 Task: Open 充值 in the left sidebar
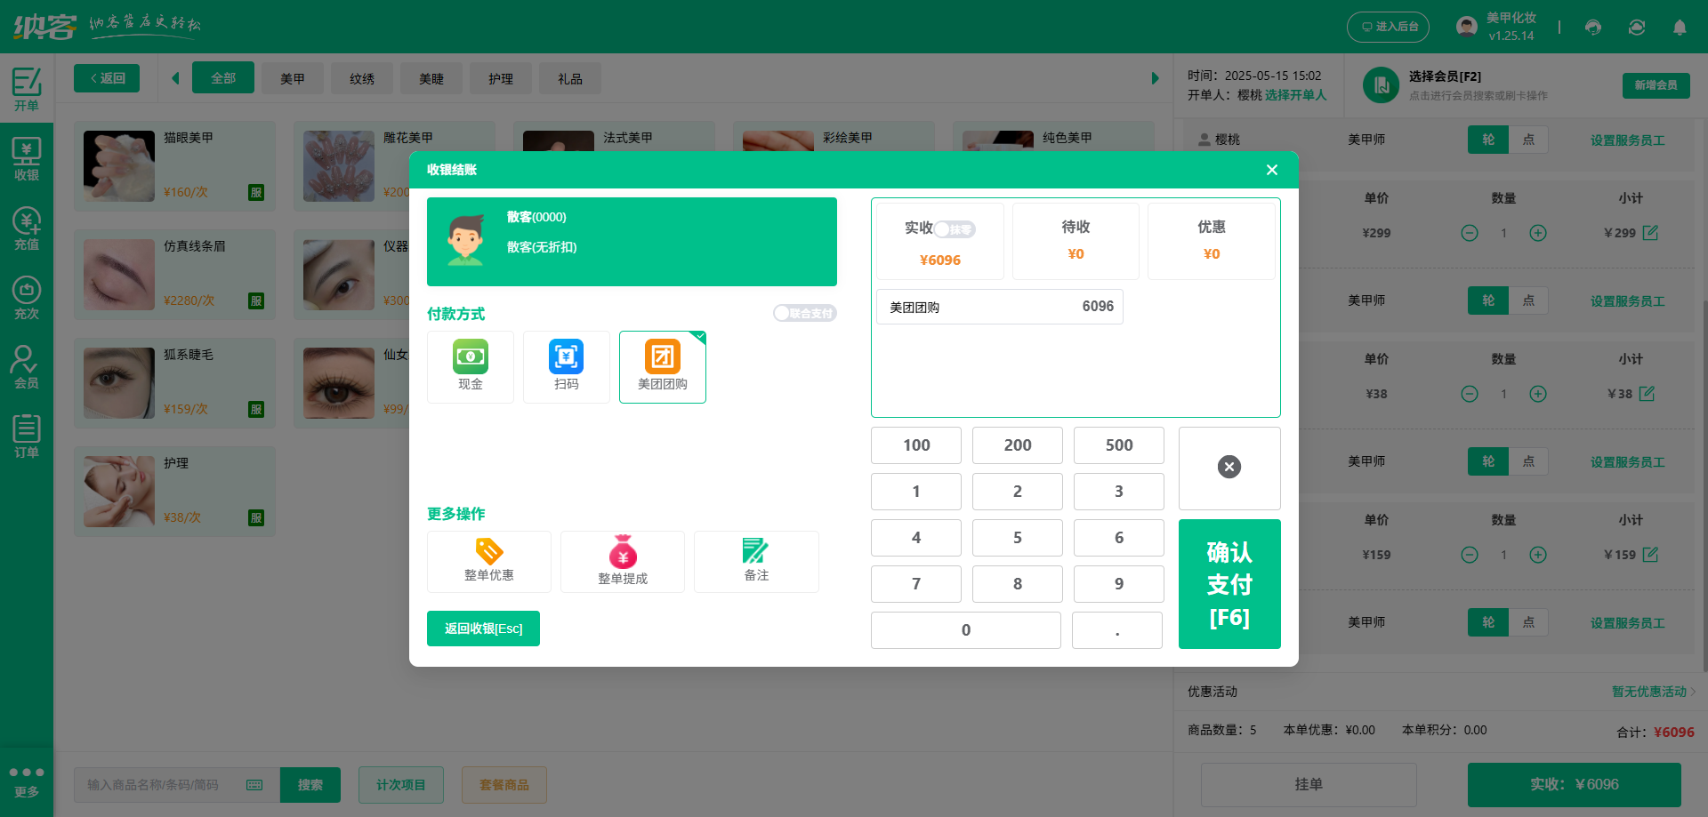27,228
